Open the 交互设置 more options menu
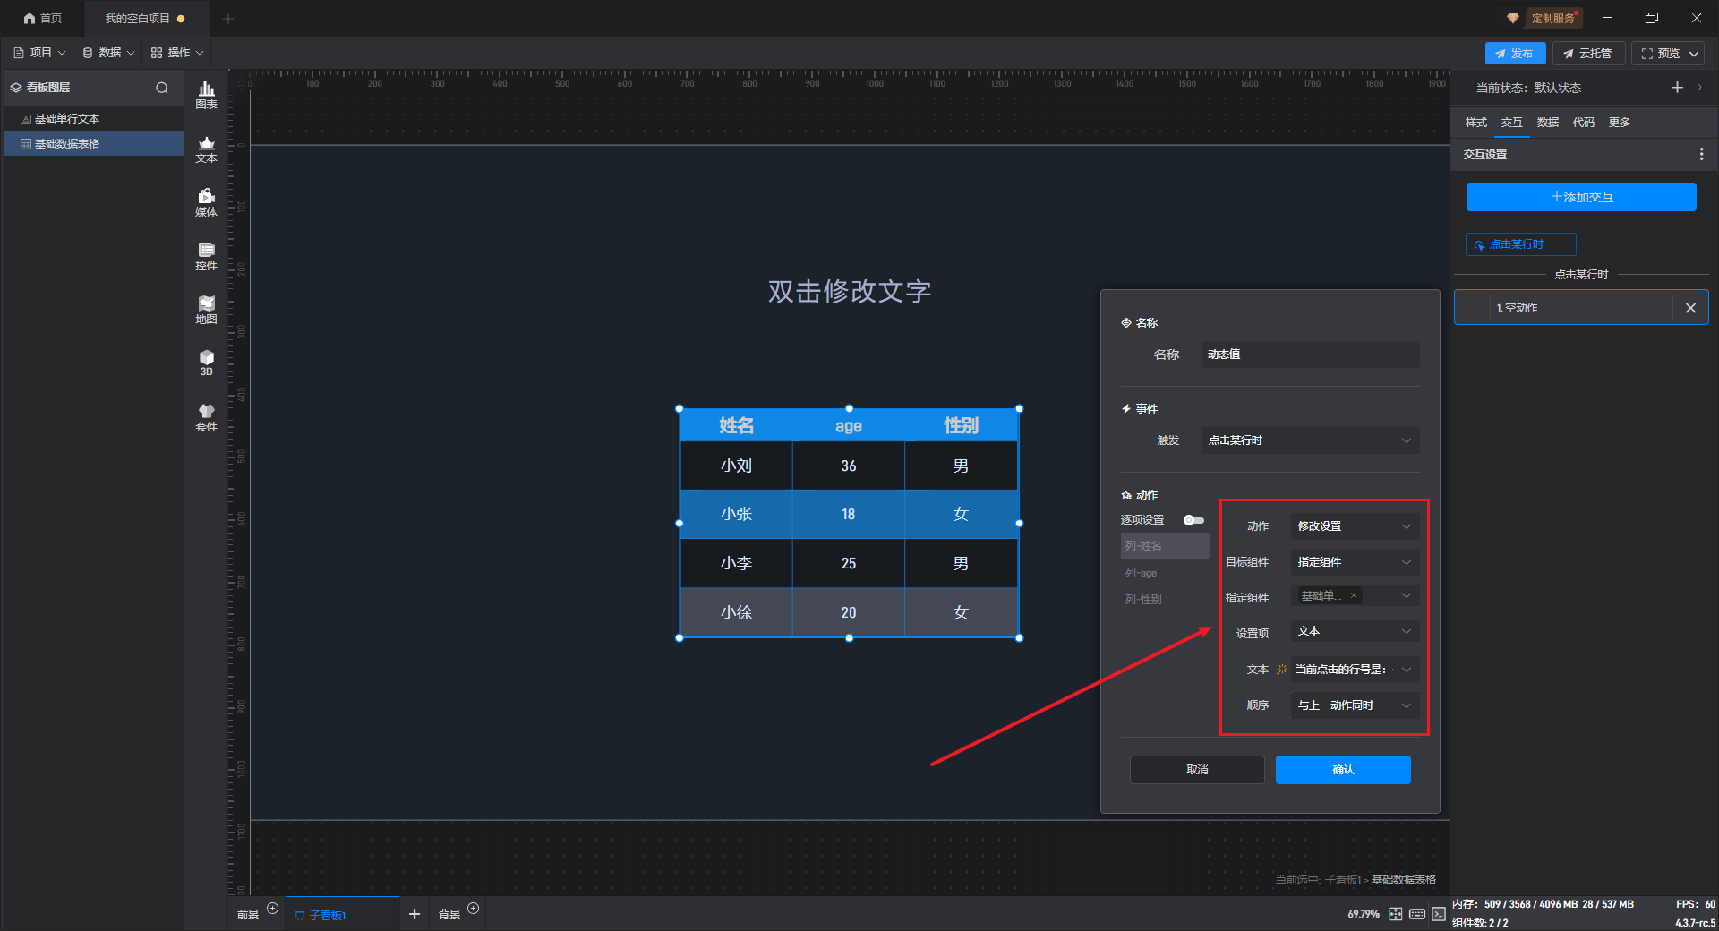Viewport: 1719px width, 931px height. tap(1701, 155)
